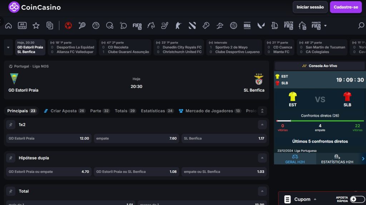Click Cadastre-se button

[346, 7]
